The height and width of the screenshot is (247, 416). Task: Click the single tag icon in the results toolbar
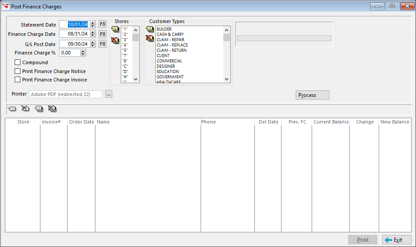(x=12, y=109)
